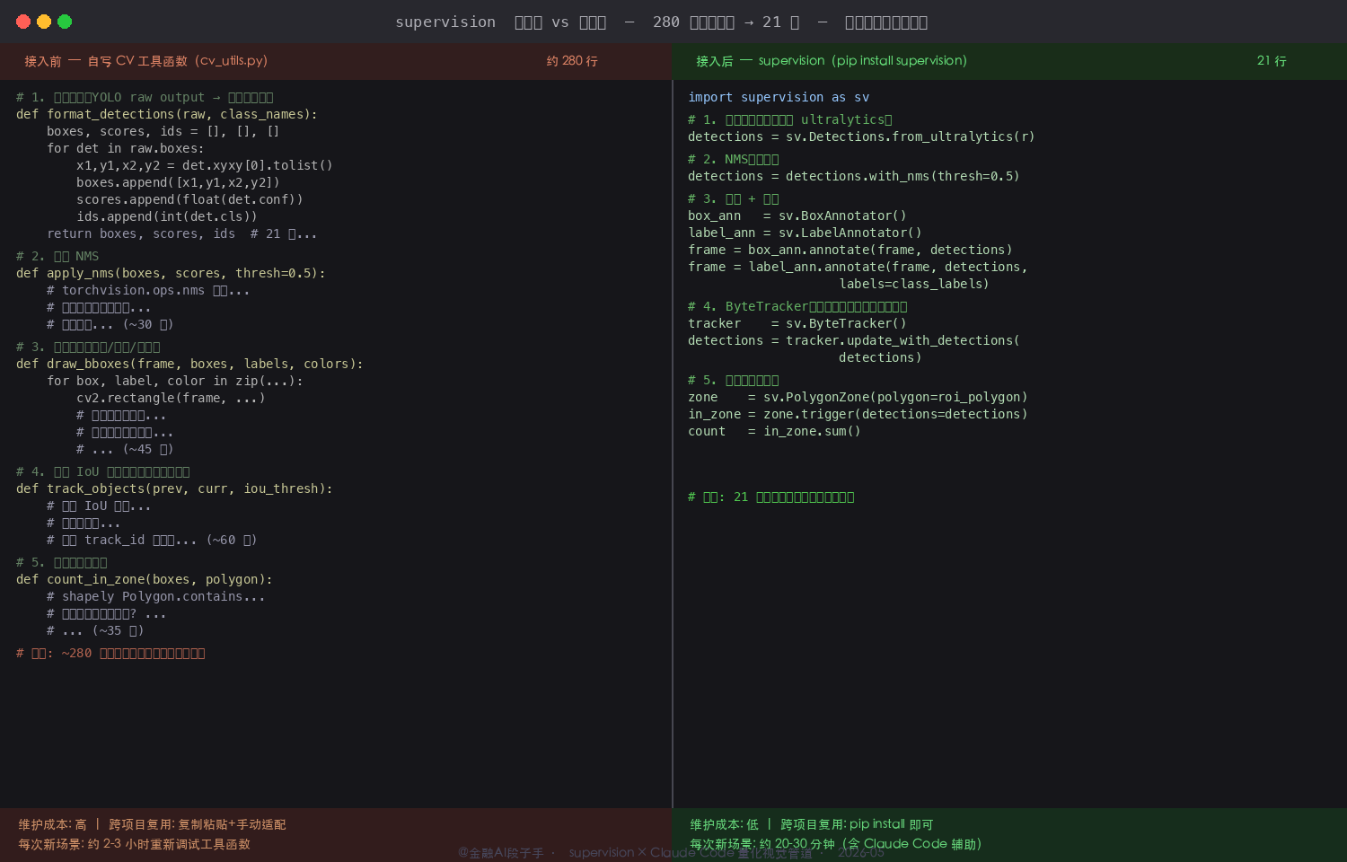
Task: Click the '21 行' line count label
Action: [1272, 61]
